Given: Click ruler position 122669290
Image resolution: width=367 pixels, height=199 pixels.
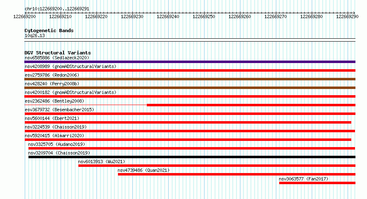Looking at the screenshot, I should tap(347, 16).
